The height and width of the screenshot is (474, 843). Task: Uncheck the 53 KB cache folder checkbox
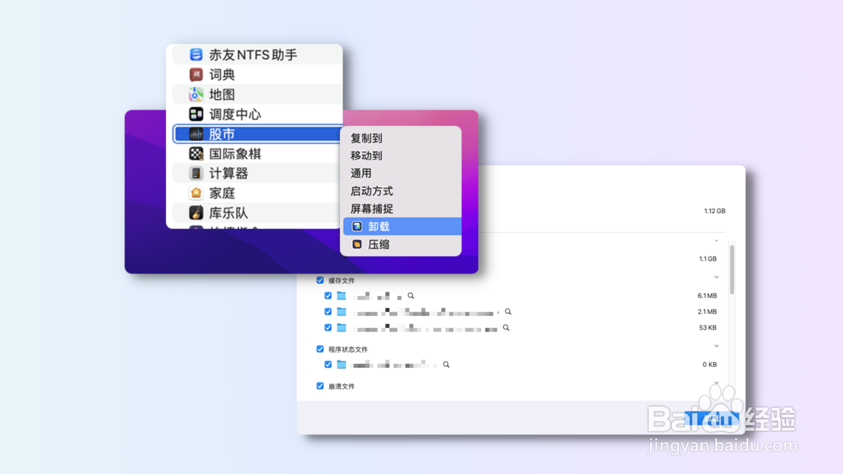pyautogui.click(x=328, y=328)
